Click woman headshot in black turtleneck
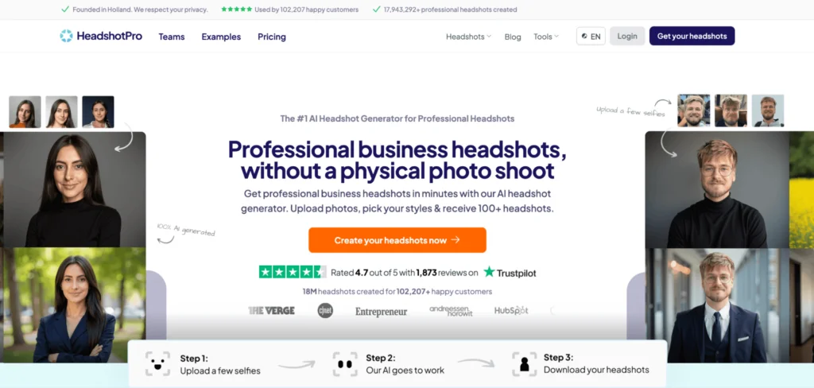This screenshot has width=814, height=388. point(74,189)
